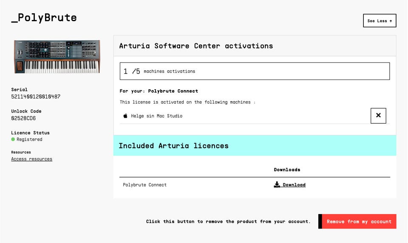Select the serial number 5211400120010487
Screen dimensions: 408x243
click(x=36, y=96)
